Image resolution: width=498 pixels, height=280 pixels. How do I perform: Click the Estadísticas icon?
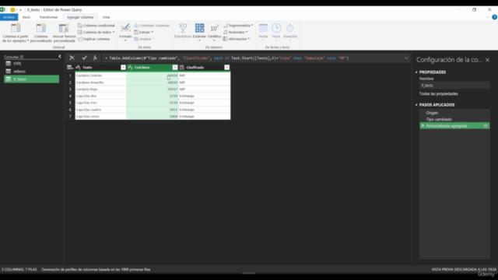pos(183,28)
